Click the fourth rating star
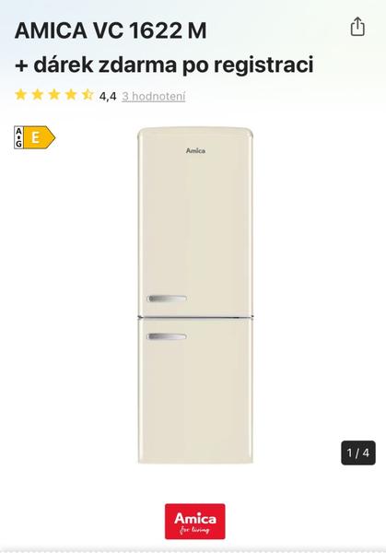 pos(71,95)
